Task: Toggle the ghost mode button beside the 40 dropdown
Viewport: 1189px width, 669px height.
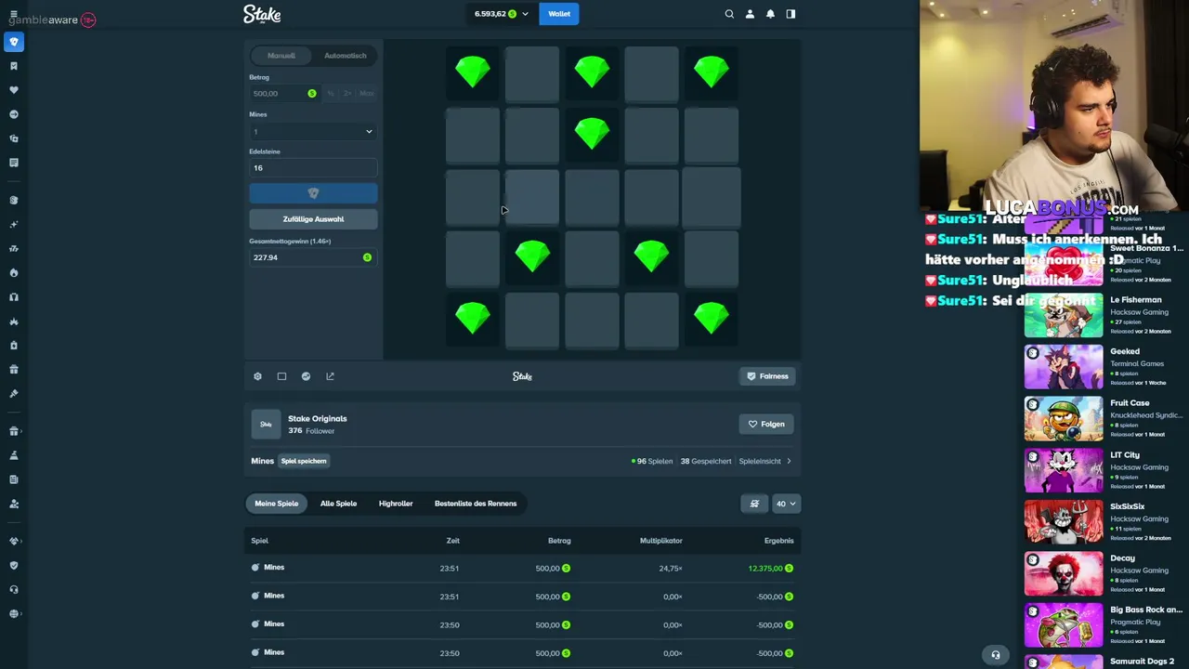Action: [x=754, y=504]
